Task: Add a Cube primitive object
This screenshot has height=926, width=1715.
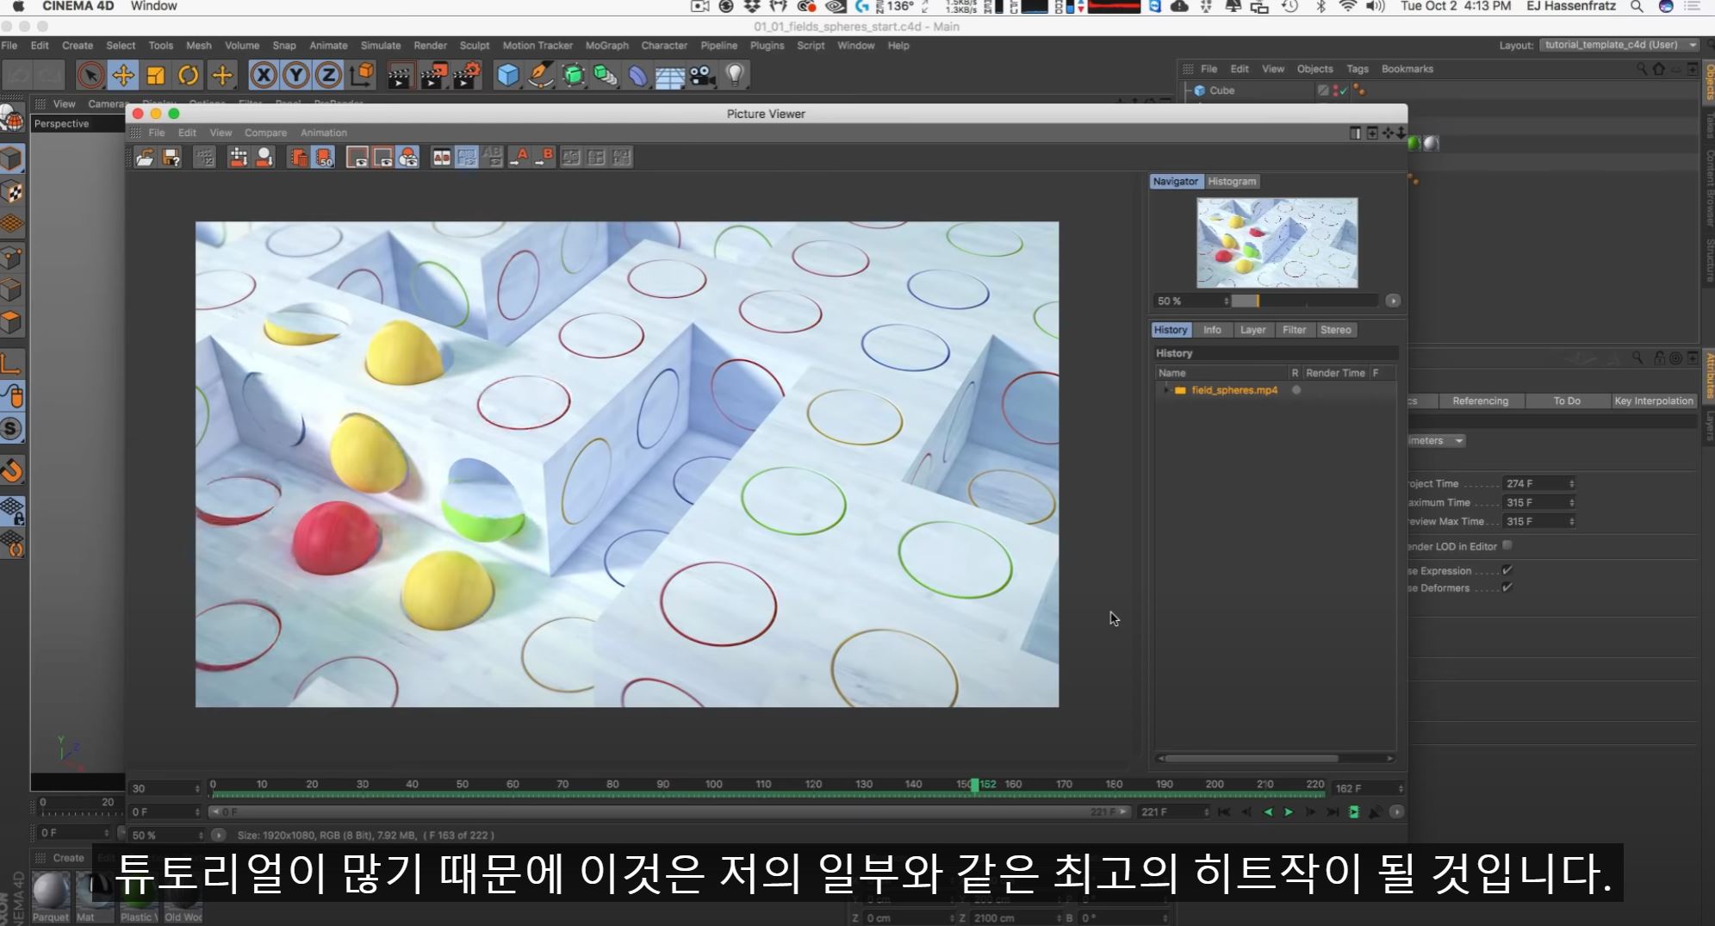Action: [x=507, y=76]
